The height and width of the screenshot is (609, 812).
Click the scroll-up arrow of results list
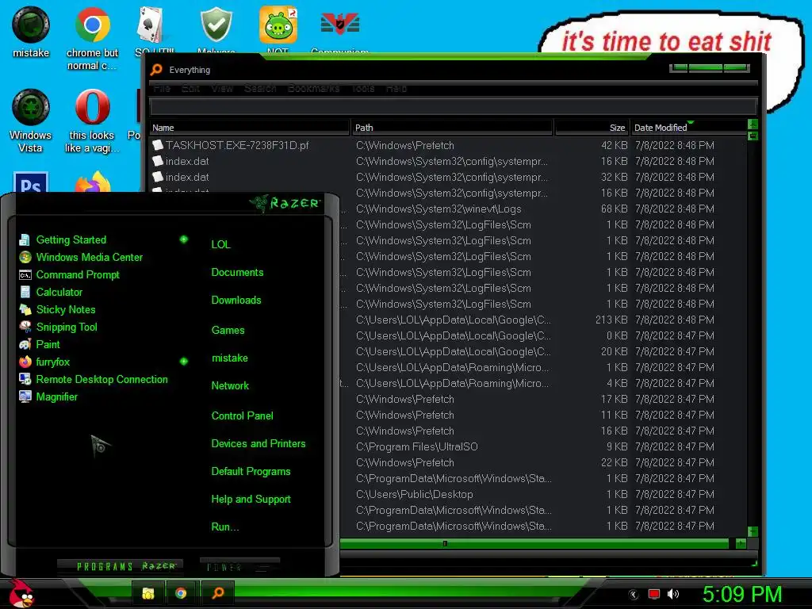pyautogui.click(x=753, y=124)
